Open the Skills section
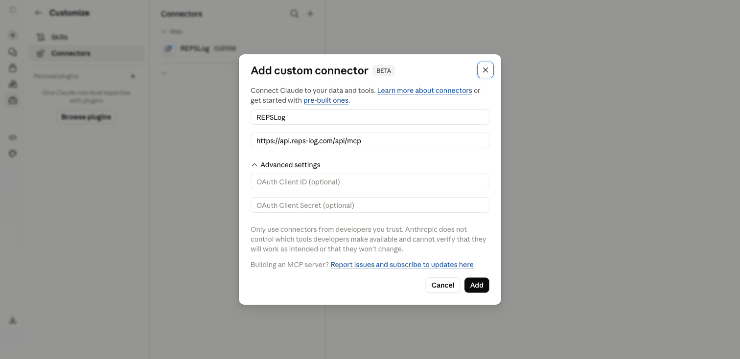 [86, 37]
